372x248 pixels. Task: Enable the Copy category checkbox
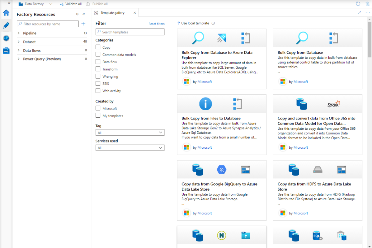97,47
